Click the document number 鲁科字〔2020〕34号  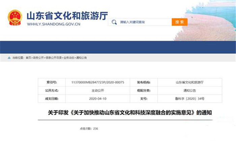point(192,99)
